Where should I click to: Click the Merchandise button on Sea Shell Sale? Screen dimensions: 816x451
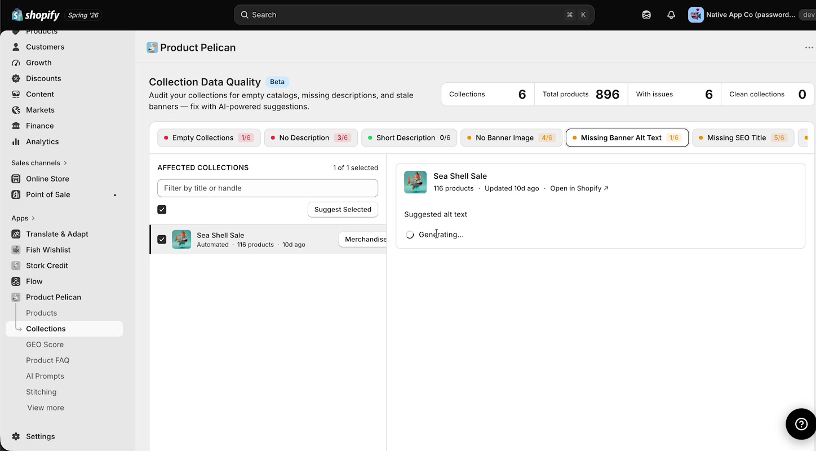click(362, 240)
